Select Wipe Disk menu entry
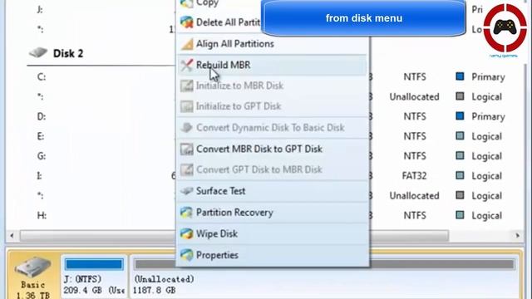The image size is (532, 299). pyautogui.click(x=272, y=234)
